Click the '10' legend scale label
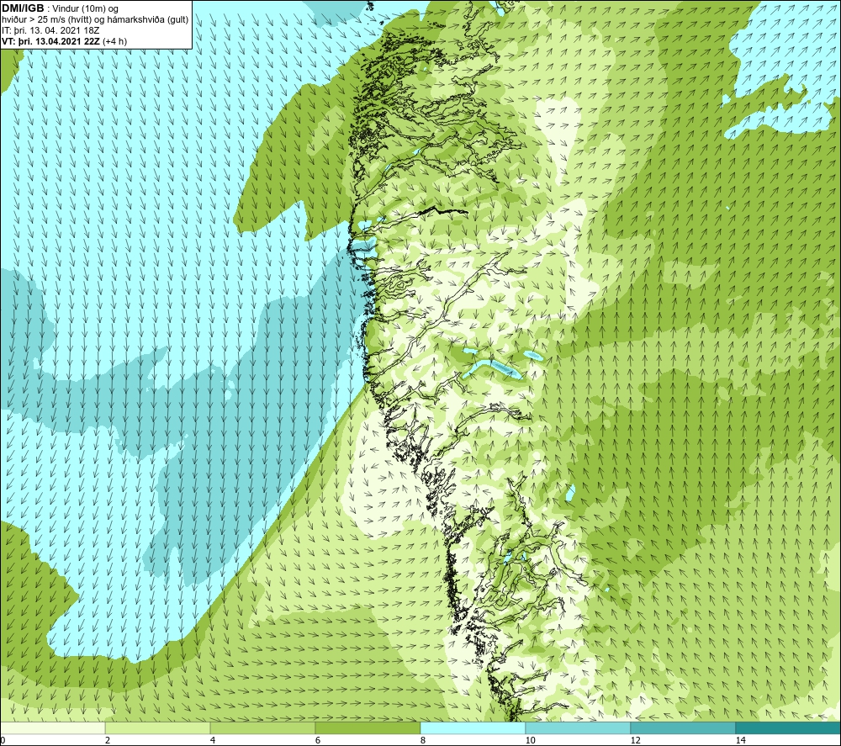Screen dimensions: 841x746 (x=530, y=741)
